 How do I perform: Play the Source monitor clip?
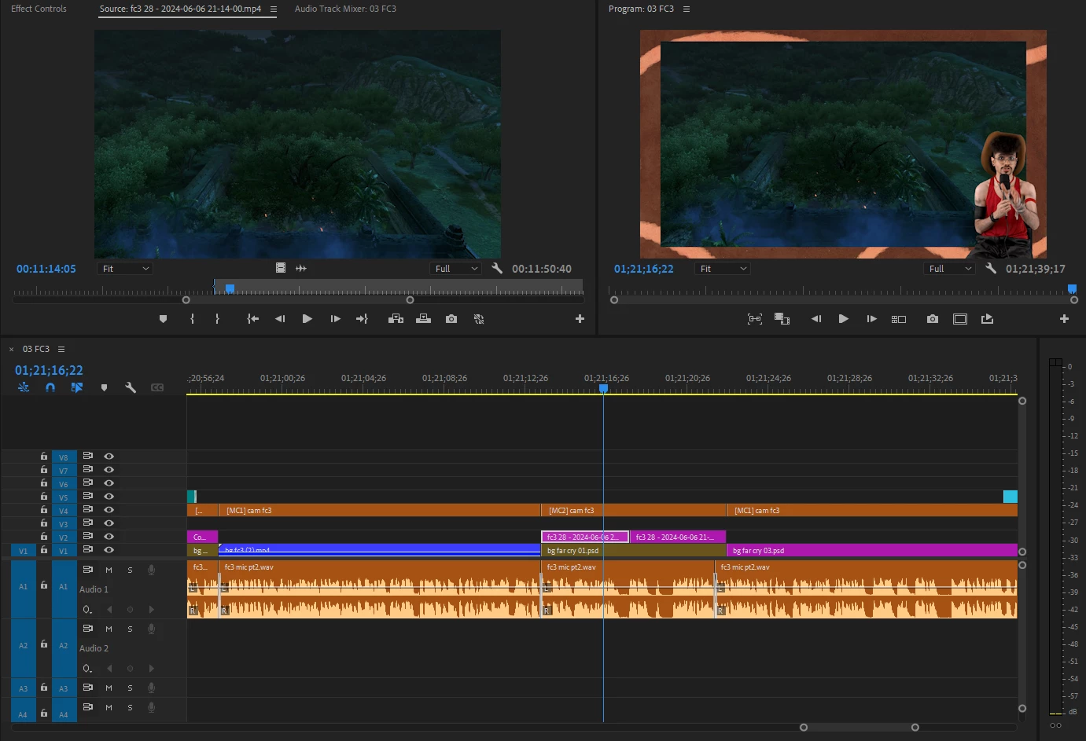click(x=307, y=319)
